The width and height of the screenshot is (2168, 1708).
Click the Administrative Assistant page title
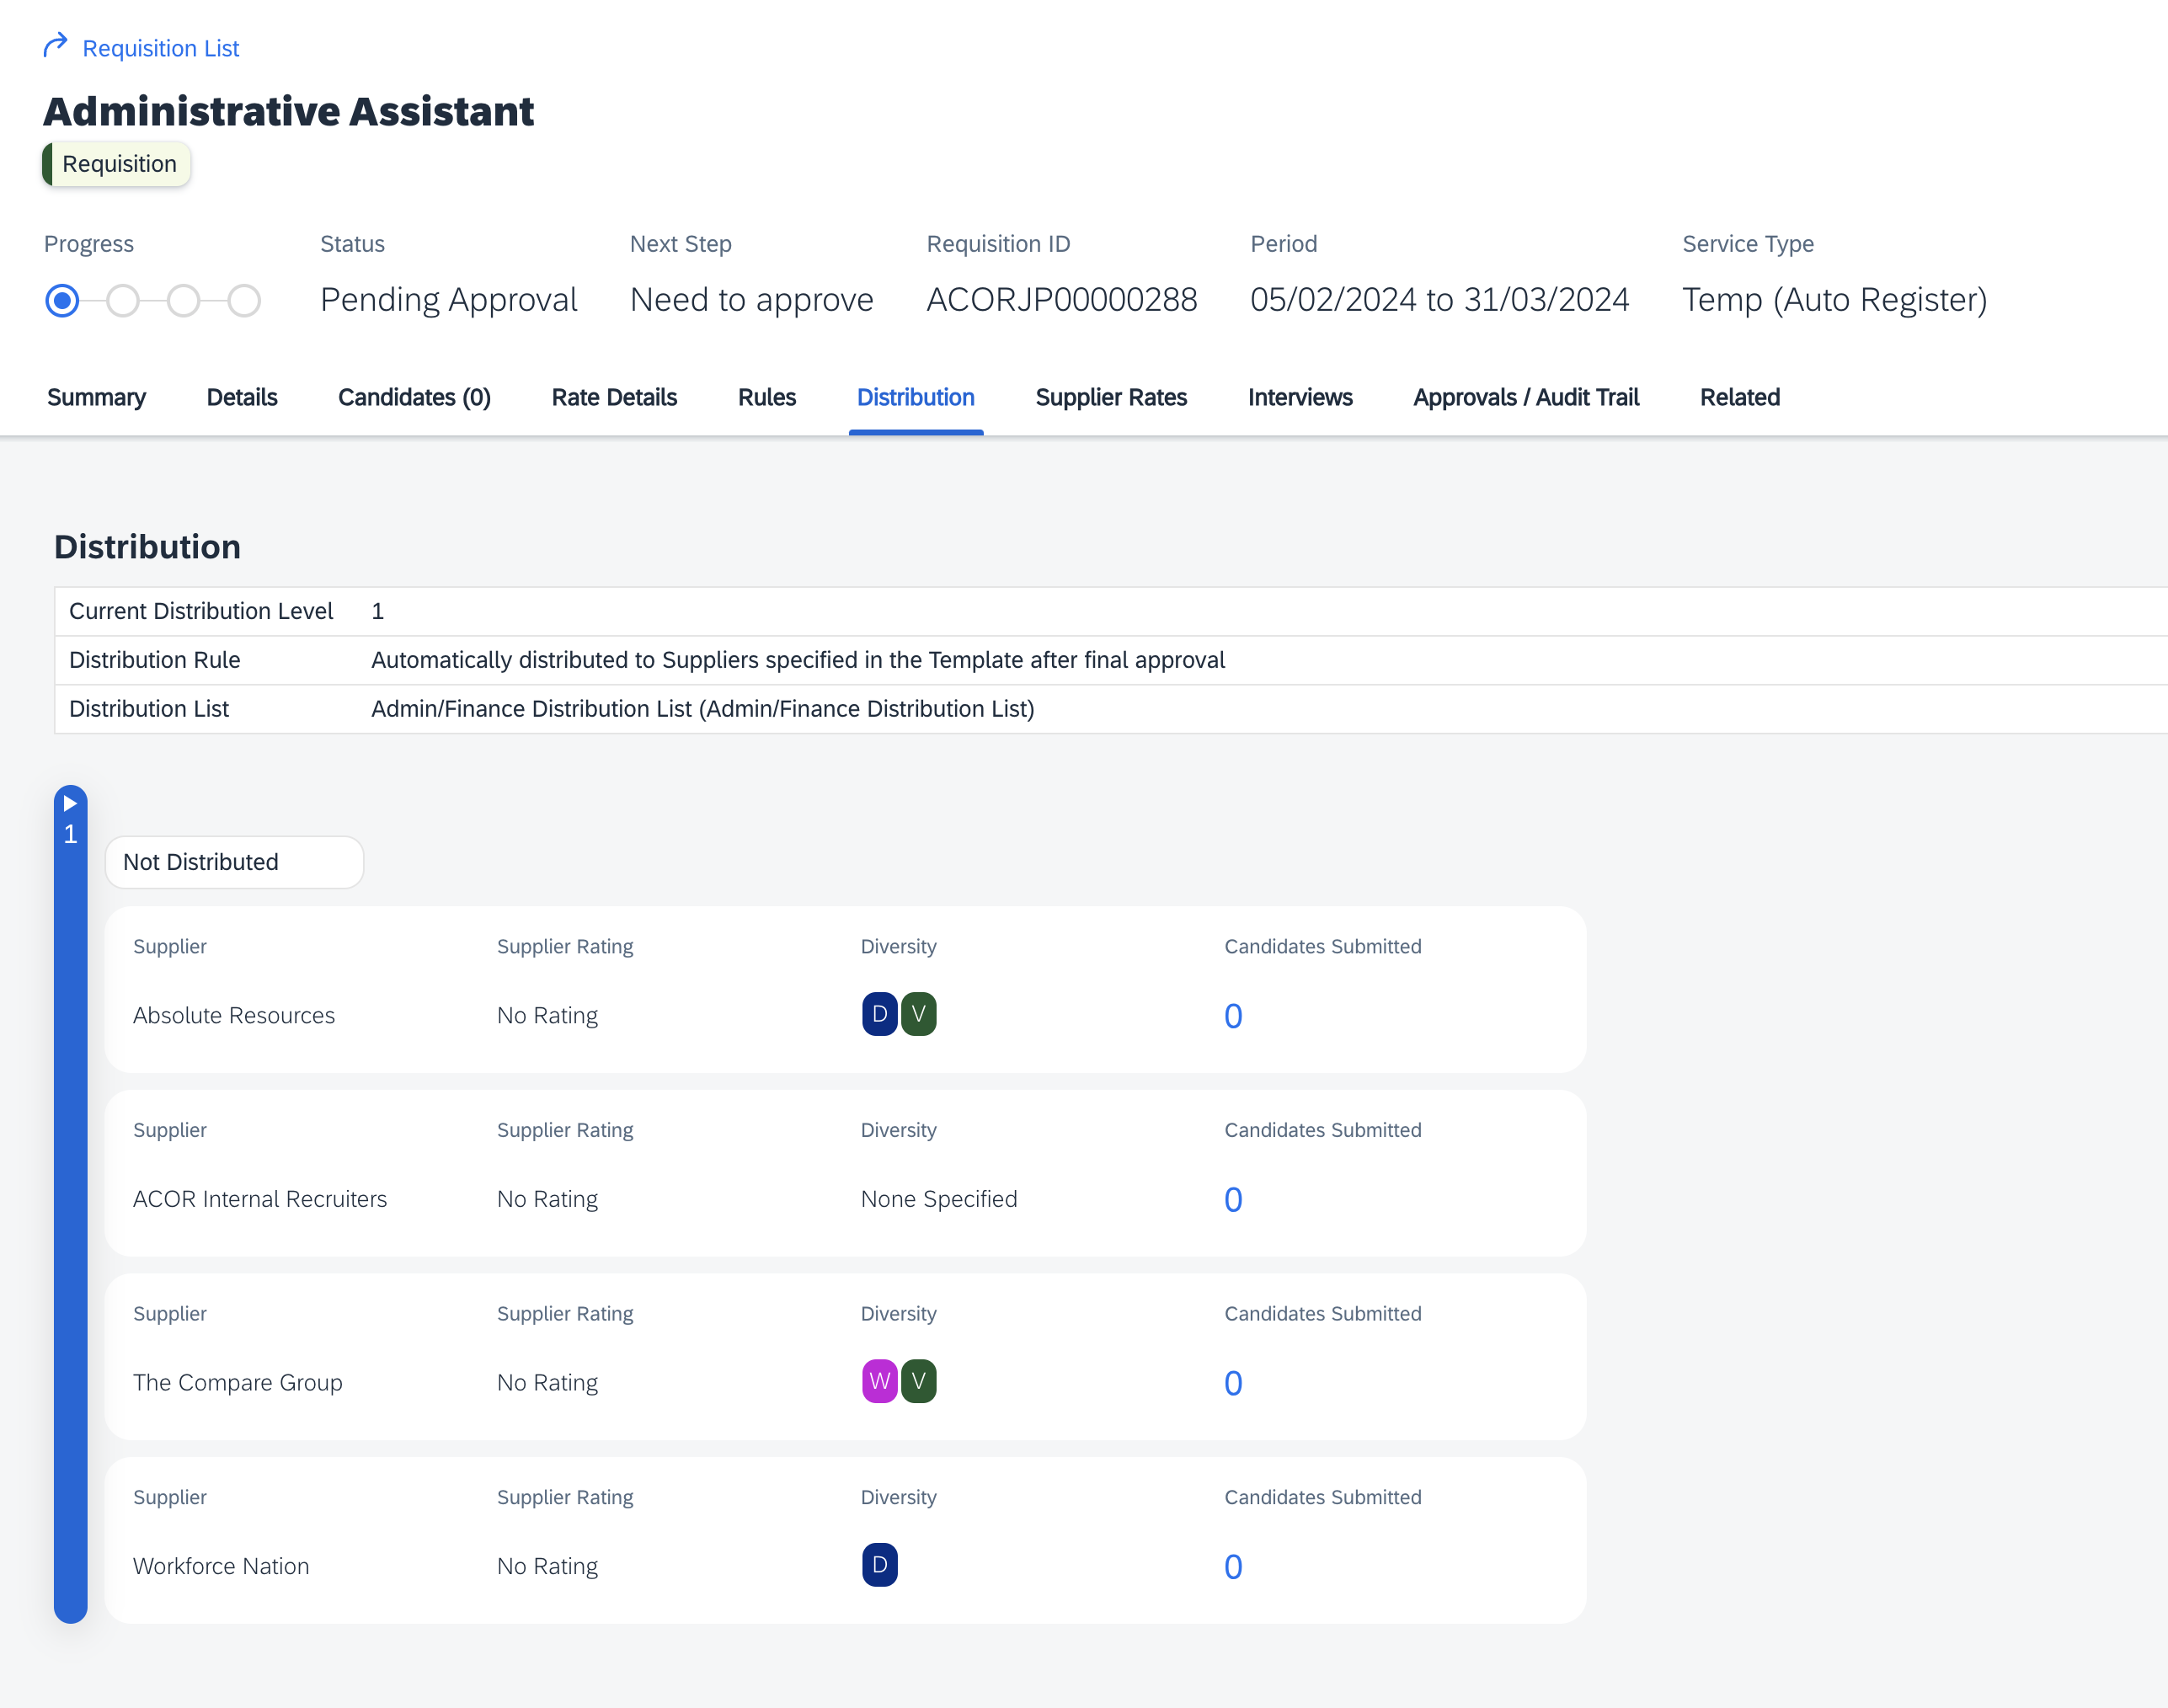tap(288, 111)
